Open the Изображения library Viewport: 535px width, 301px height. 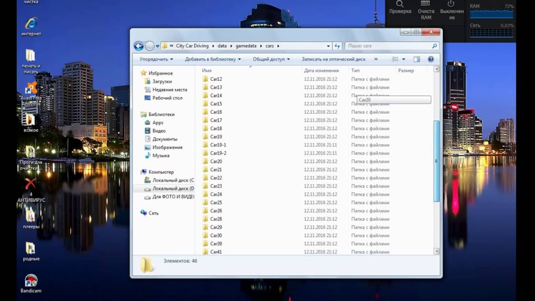(167, 147)
